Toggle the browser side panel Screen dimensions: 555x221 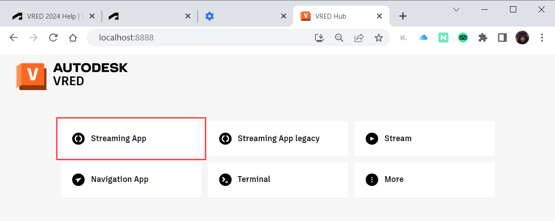pos(502,38)
